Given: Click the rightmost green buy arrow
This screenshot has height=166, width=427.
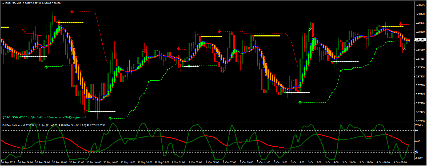Looking at the screenshot, I should [300, 102].
